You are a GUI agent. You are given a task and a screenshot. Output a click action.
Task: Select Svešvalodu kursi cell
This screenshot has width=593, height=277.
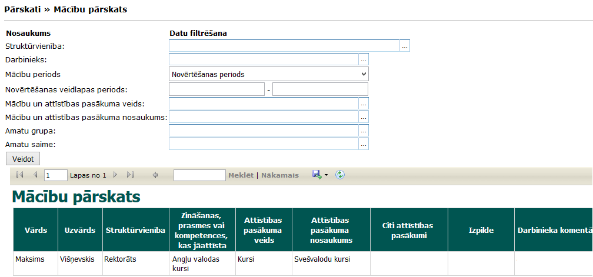click(x=331, y=264)
